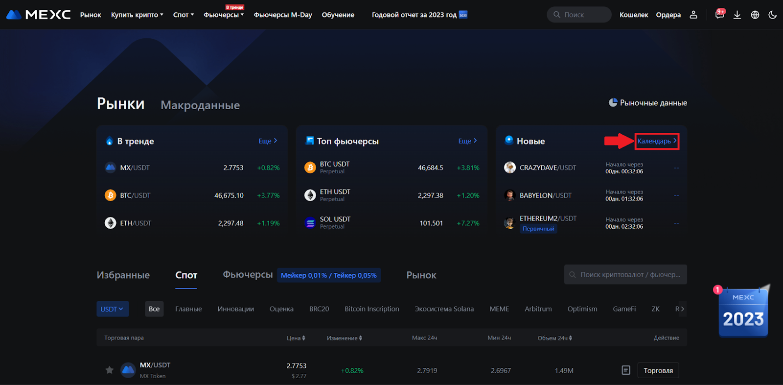
Task: Click the ETH coin icon in В тренде
Action: (111, 223)
